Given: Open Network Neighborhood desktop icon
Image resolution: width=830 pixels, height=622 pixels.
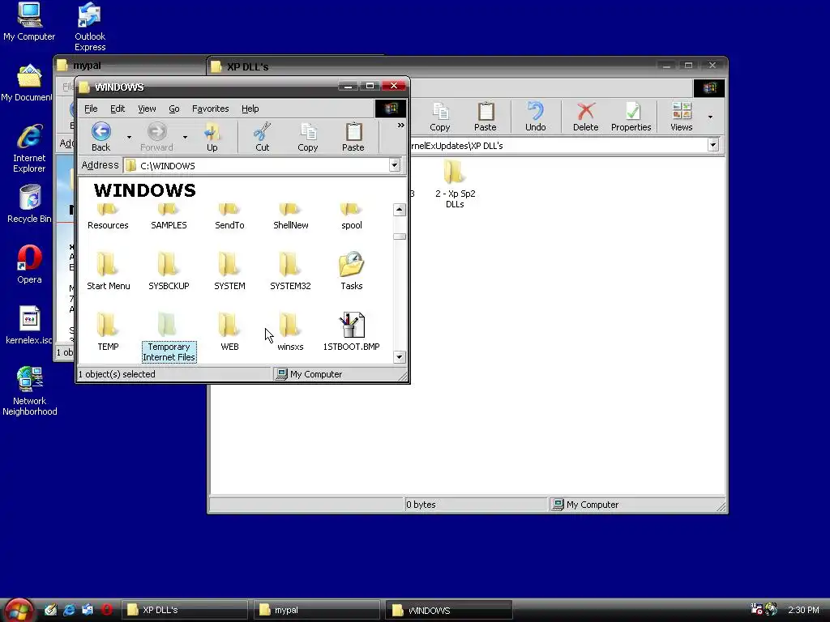Looking at the screenshot, I should click(x=30, y=391).
